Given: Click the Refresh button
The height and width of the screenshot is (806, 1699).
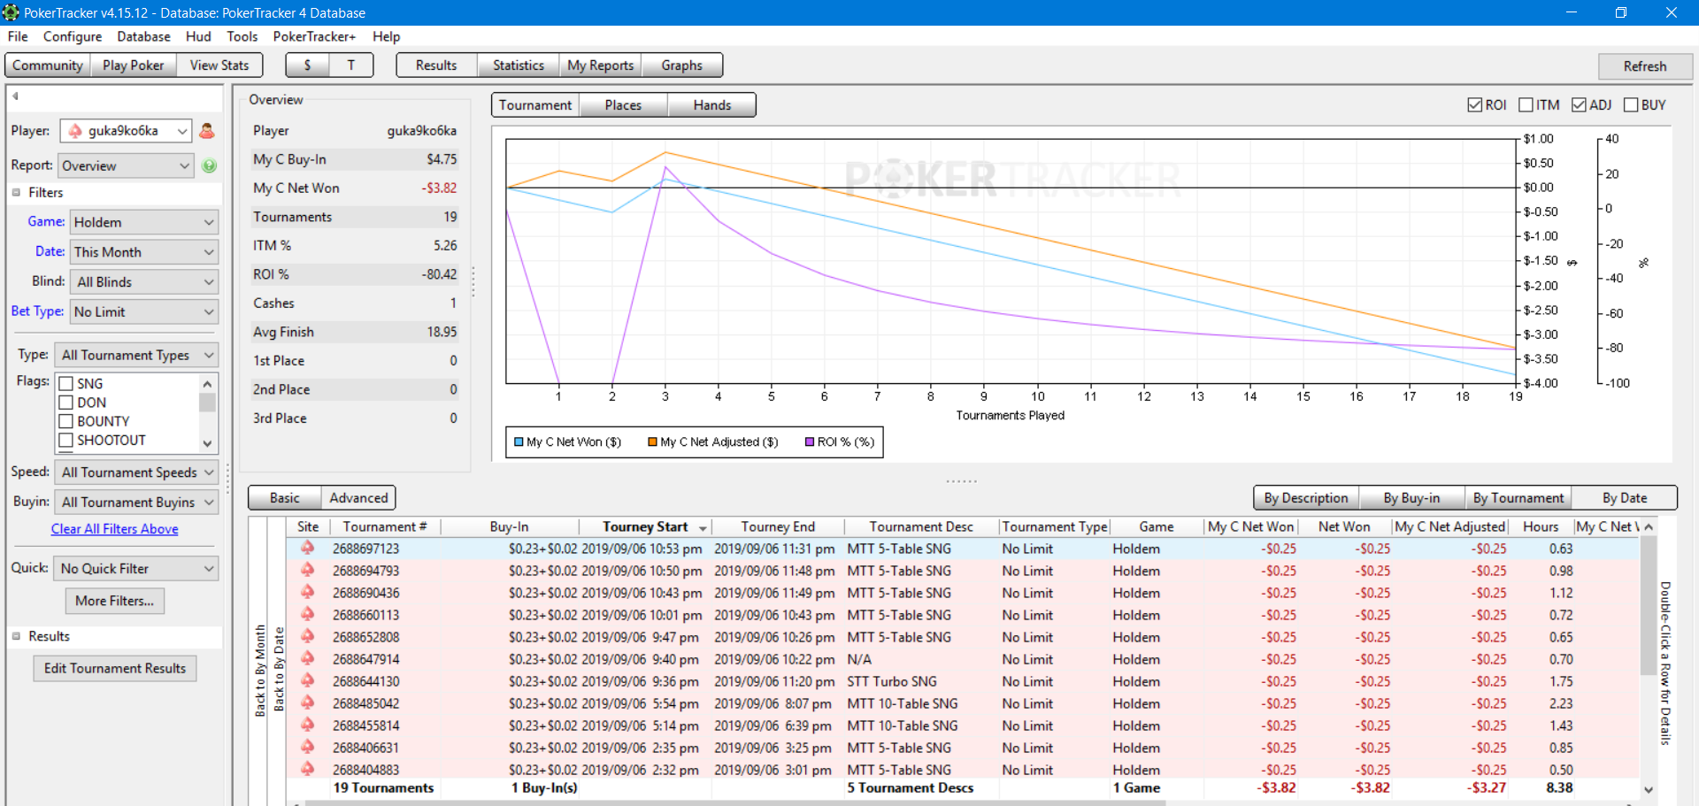Looking at the screenshot, I should (1645, 66).
